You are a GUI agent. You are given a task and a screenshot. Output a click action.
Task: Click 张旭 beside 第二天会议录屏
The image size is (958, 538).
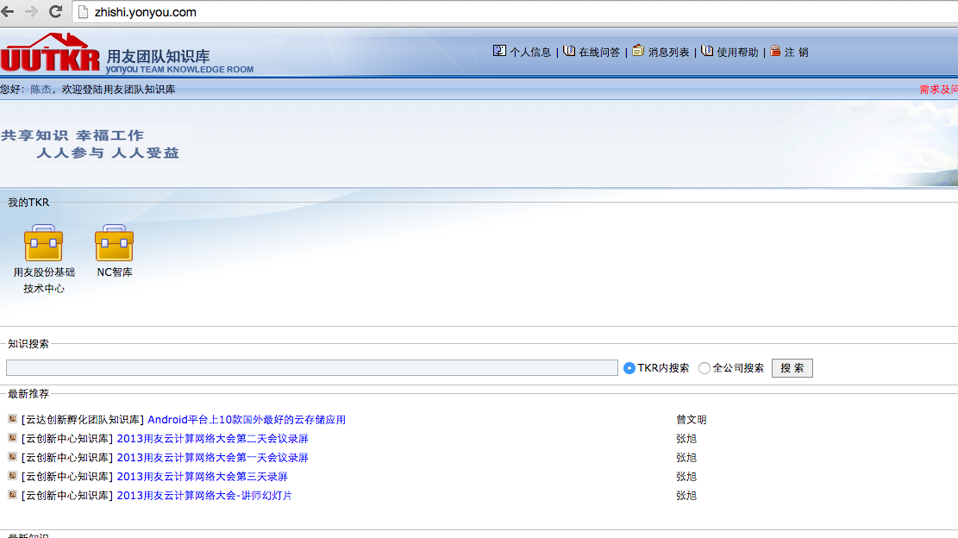tap(686, 439)
